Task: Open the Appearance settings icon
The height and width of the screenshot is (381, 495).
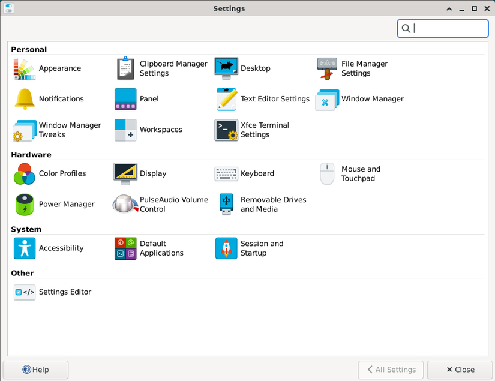Action: [25, 68]
